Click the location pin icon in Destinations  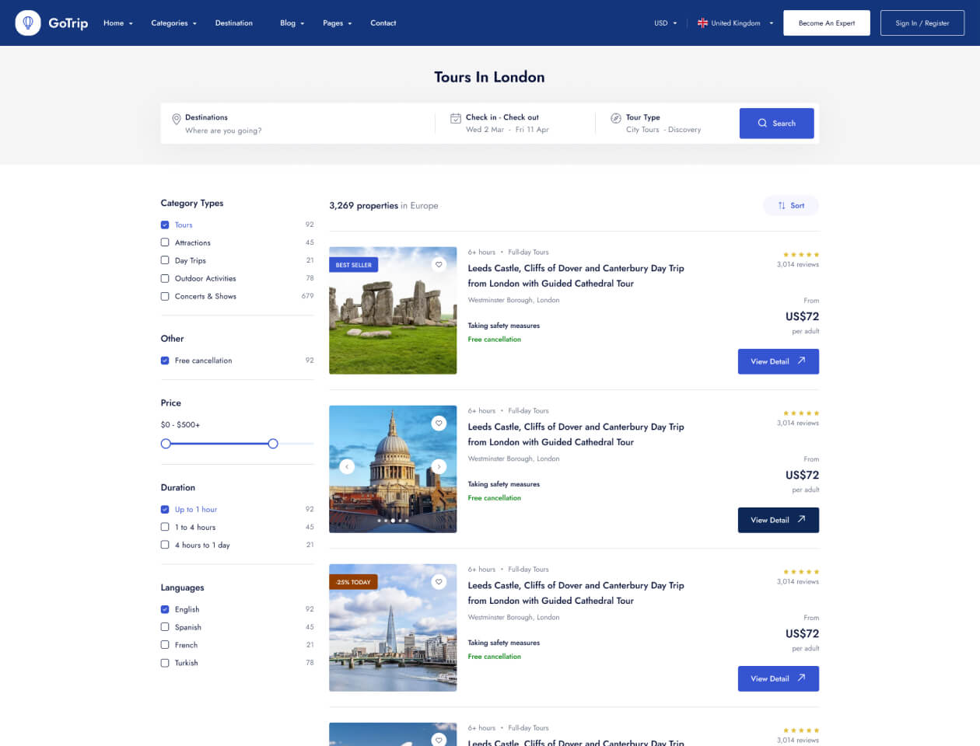pos(177,119)
